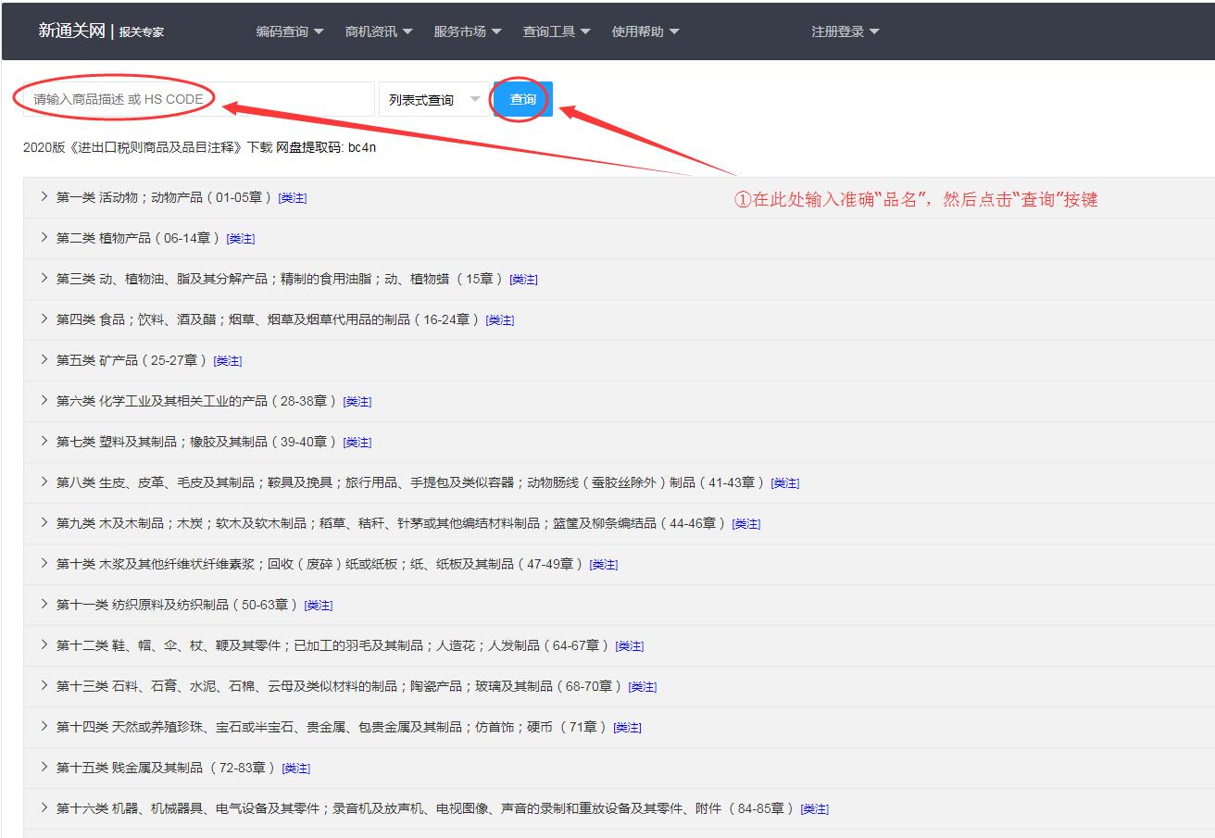The image size is (1215, 838).
Task: Open [类注] link for 第八类 生皮、皮革
Action: [x=785, y=483]
